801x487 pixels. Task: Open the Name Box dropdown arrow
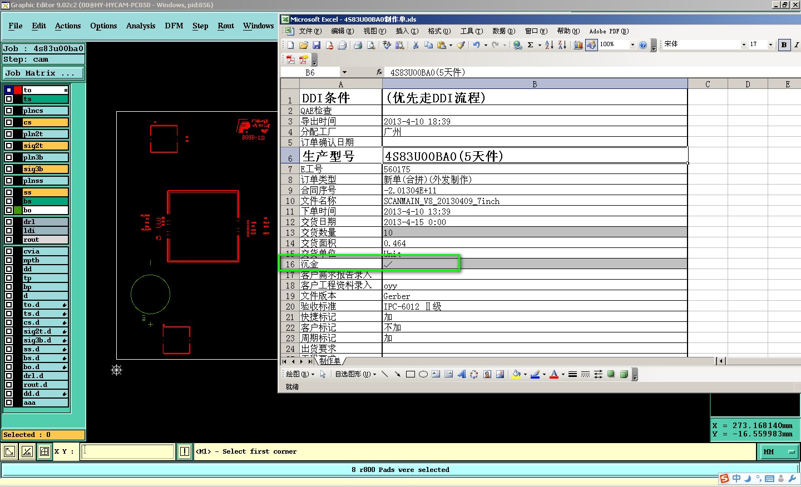pos(344,72)
